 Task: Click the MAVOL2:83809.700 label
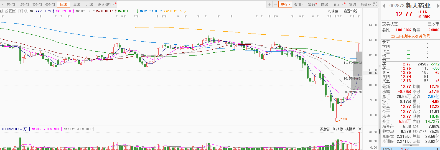(x=77, y=129)
